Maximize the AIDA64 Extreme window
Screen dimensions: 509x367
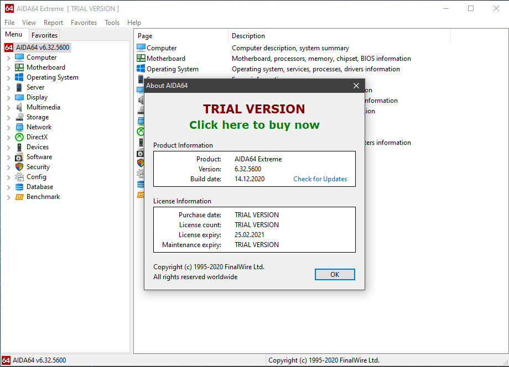471,8
